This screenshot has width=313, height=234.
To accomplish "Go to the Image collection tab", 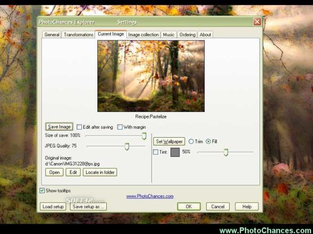I will coord(144,34).
